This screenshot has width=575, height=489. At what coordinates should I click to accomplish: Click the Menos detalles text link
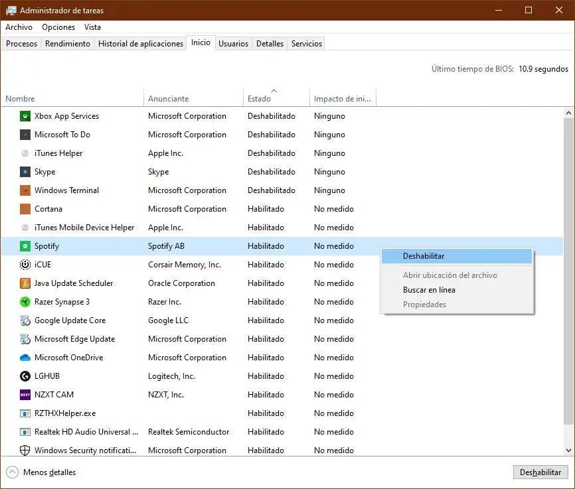50,472
